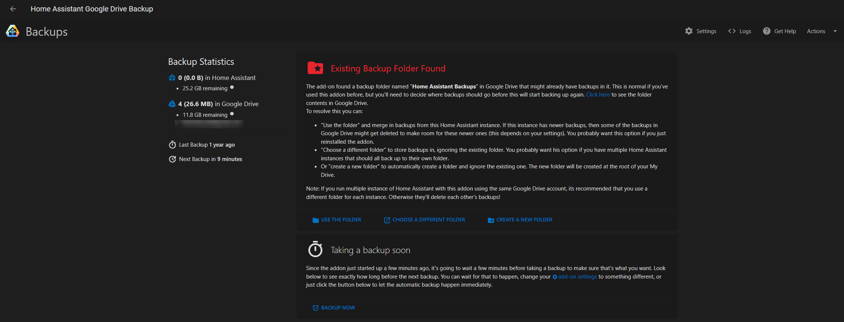Click the back arrow in header
This screenshot has width=844, height=322.
13,9
